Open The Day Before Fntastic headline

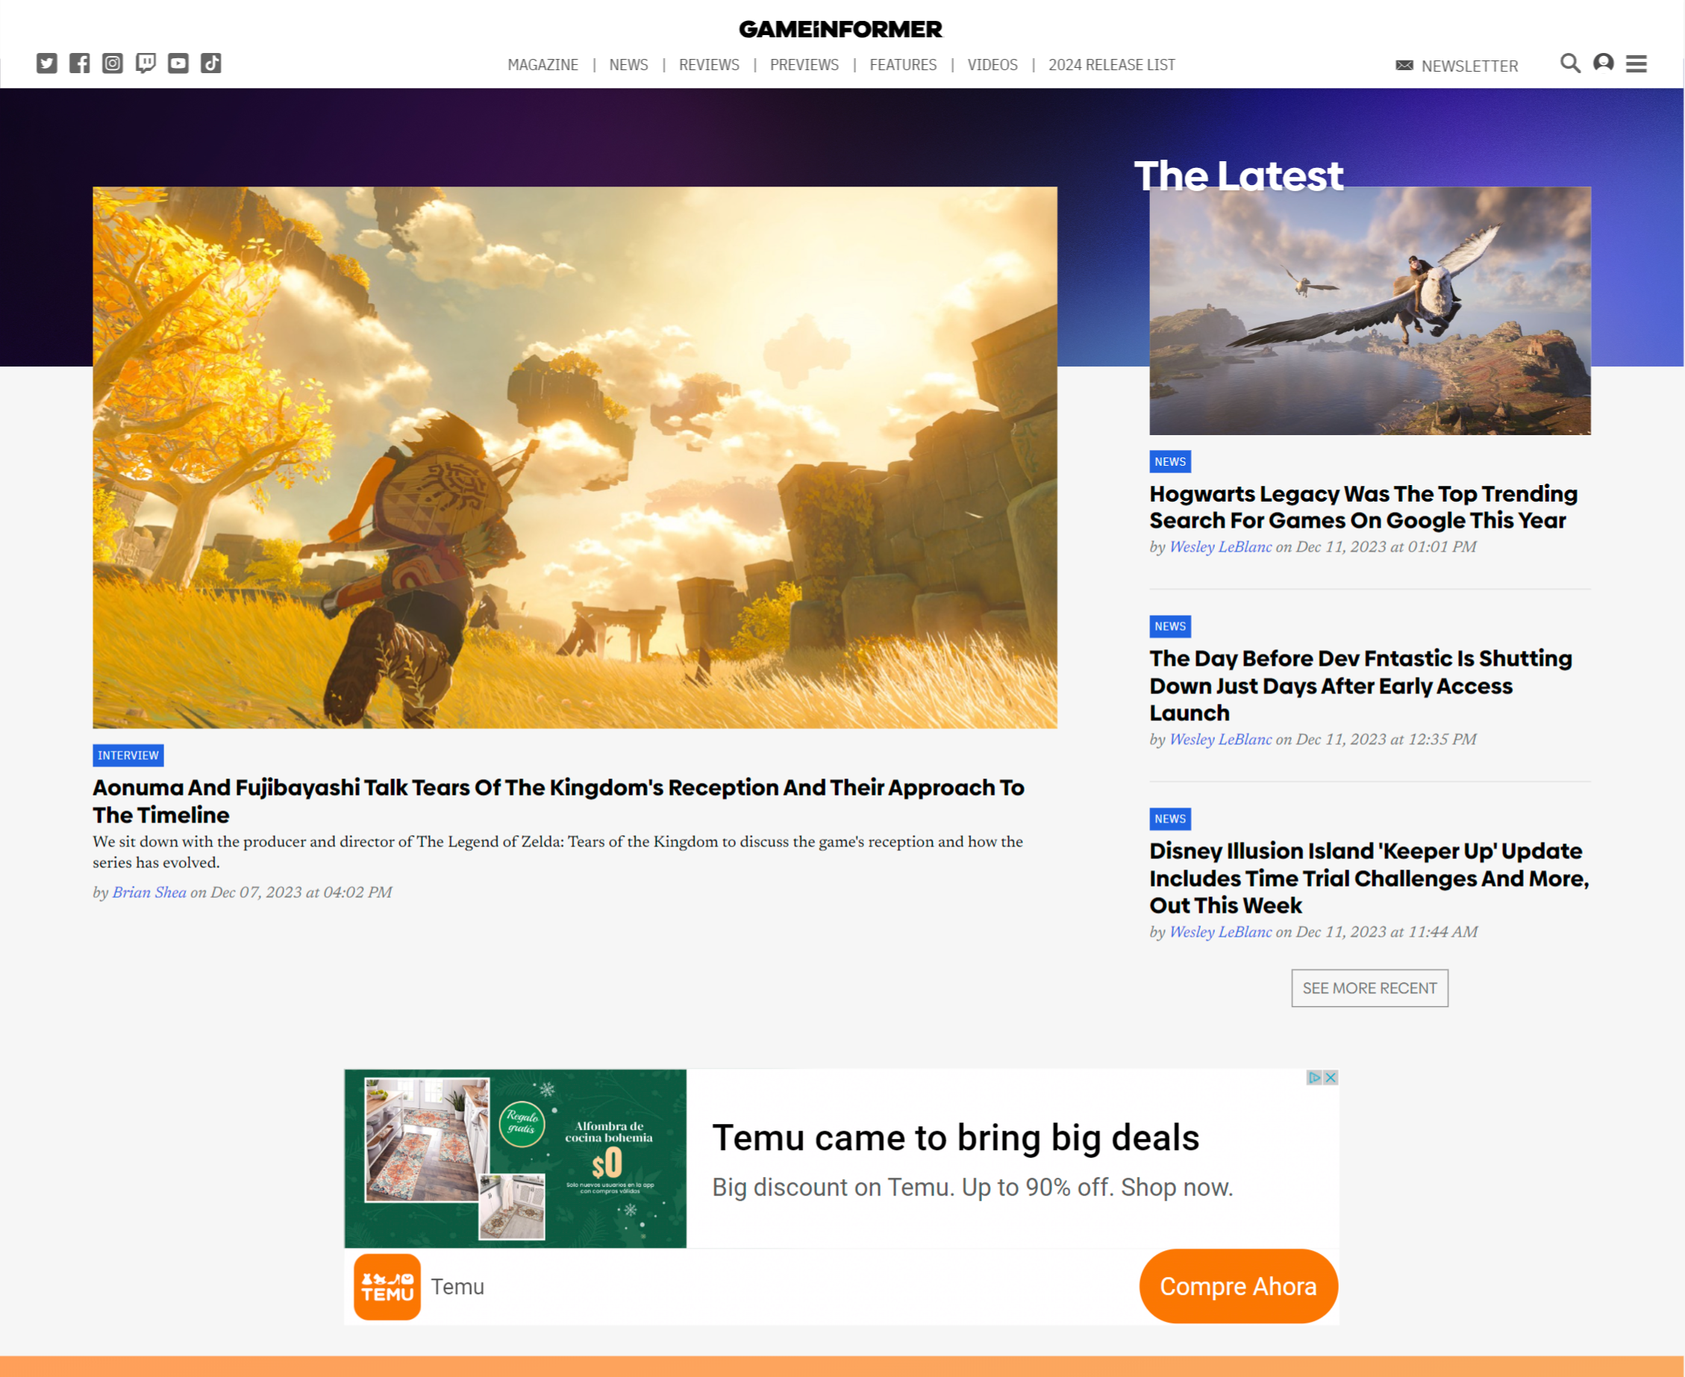[1360, 684]
